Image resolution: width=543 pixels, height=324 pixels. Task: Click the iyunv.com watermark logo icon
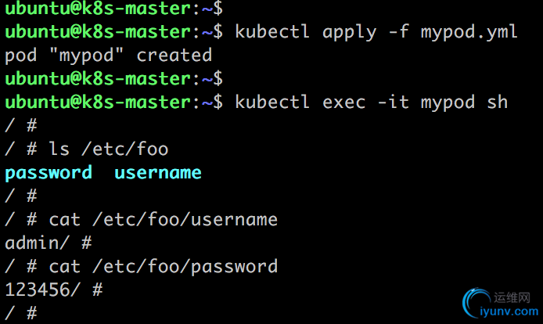click(476, 303)
